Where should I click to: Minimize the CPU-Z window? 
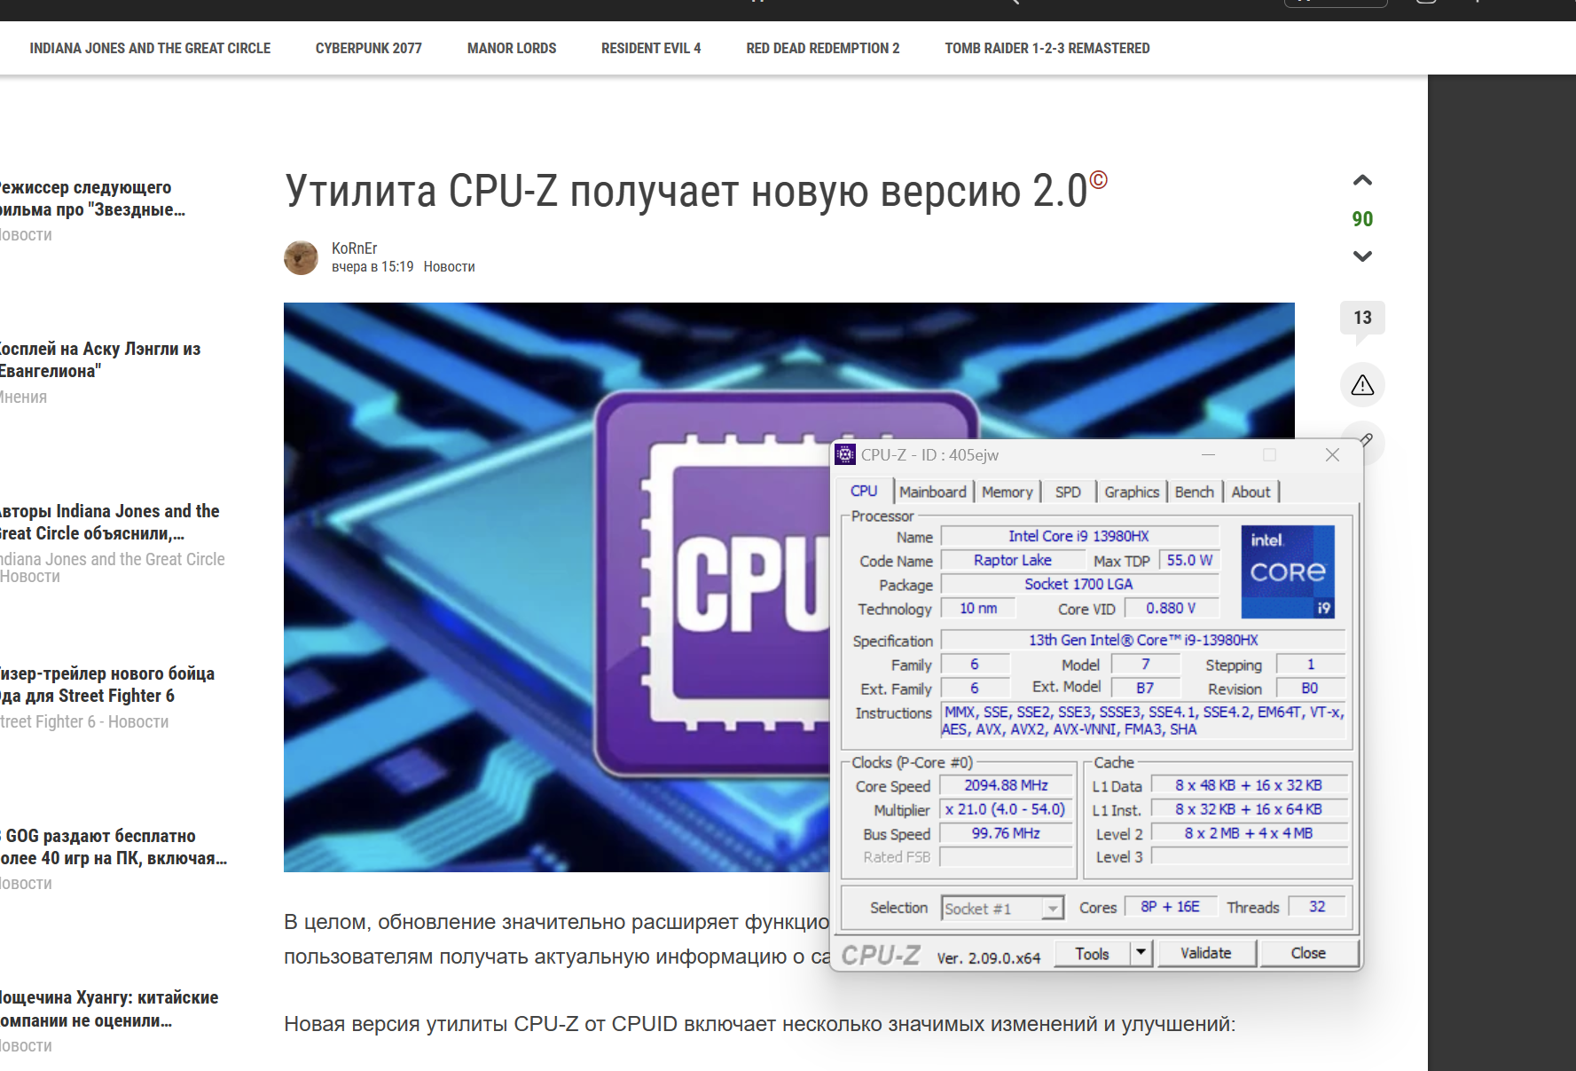point(1208,455)
